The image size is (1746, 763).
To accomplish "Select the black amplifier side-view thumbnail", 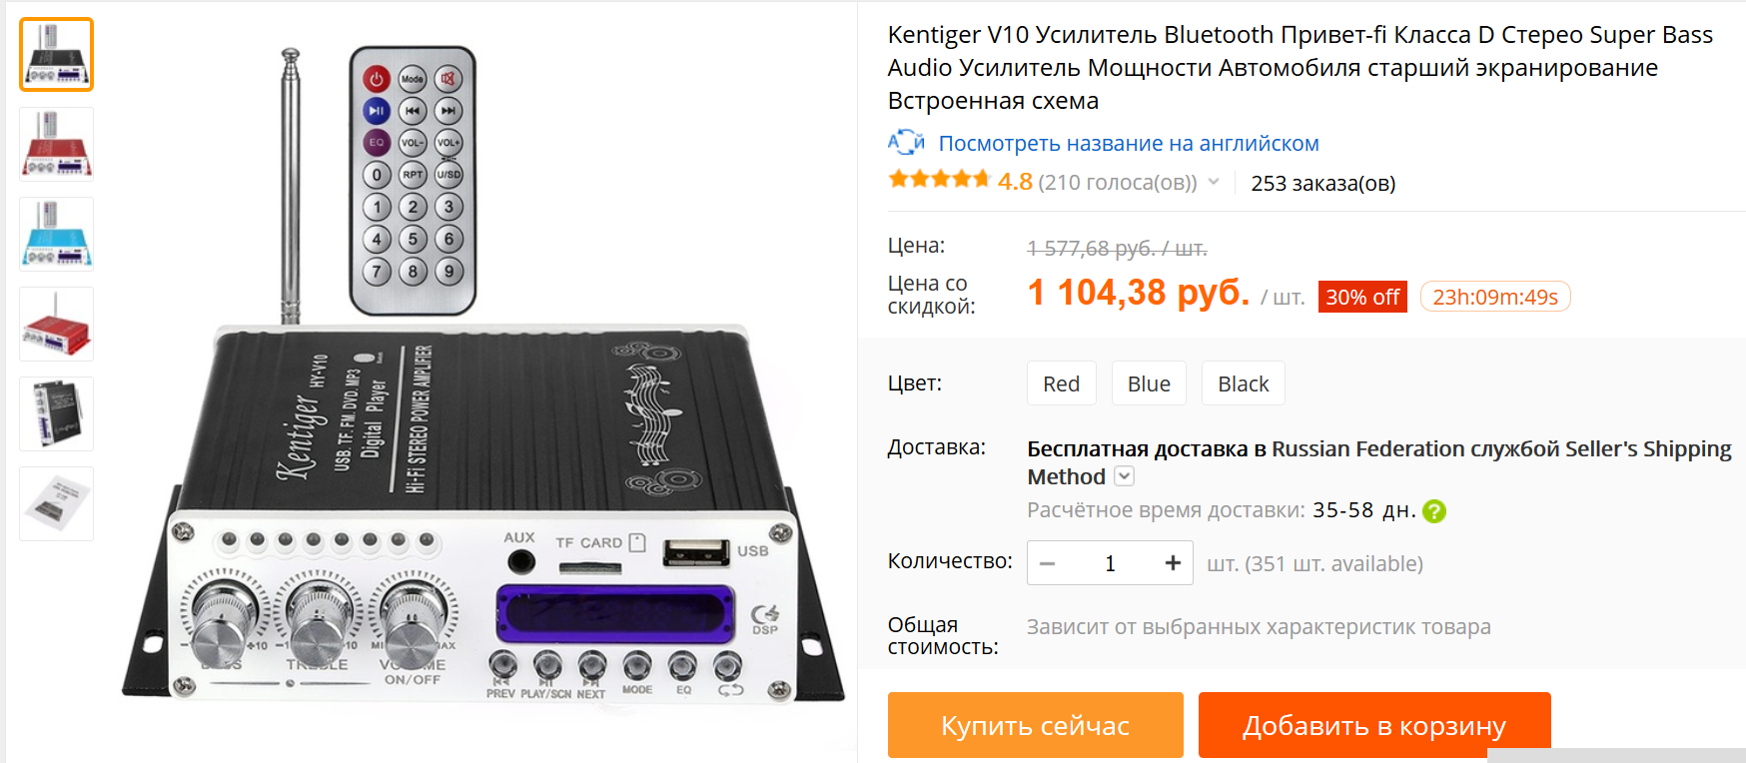I will (57, 414).
